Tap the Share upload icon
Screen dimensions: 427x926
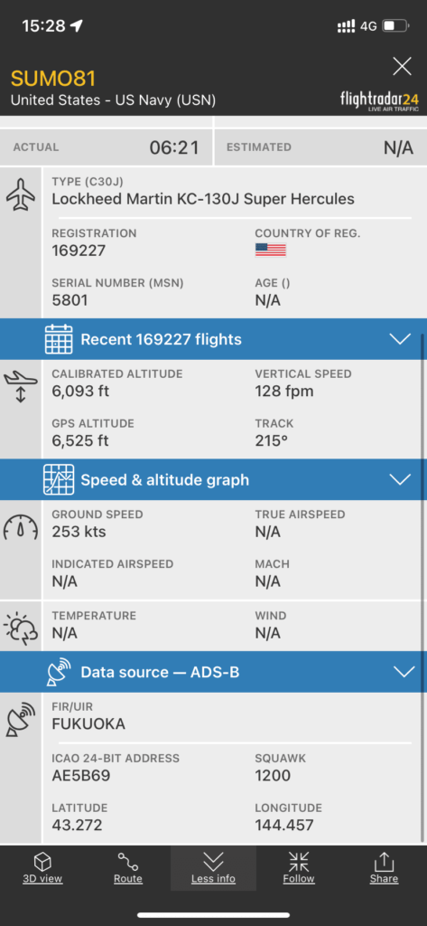point(384,862)
